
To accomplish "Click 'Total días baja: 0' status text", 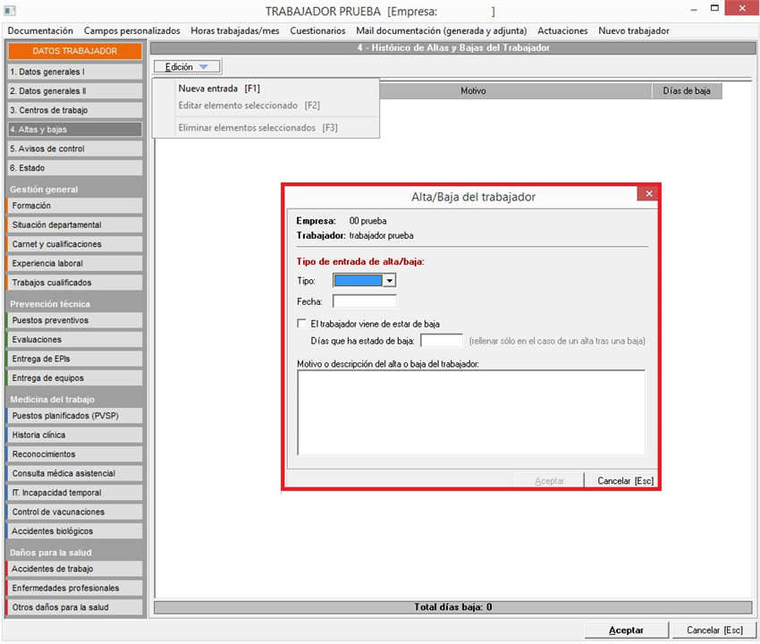I will click(452, 607).
